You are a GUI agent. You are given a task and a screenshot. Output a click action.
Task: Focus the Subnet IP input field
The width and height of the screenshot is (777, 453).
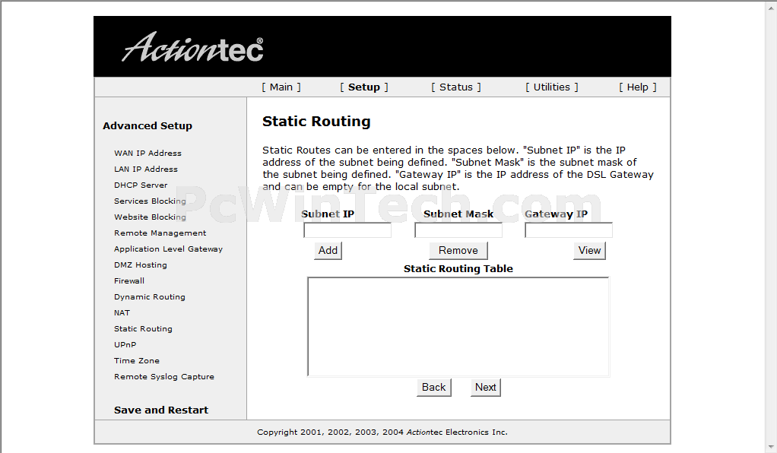[x=347, y=230]
